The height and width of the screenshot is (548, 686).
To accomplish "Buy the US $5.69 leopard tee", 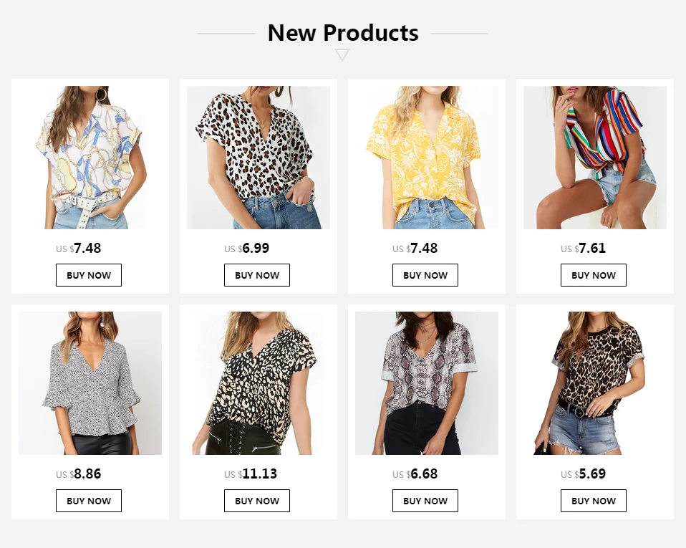I will click(593, 501).
